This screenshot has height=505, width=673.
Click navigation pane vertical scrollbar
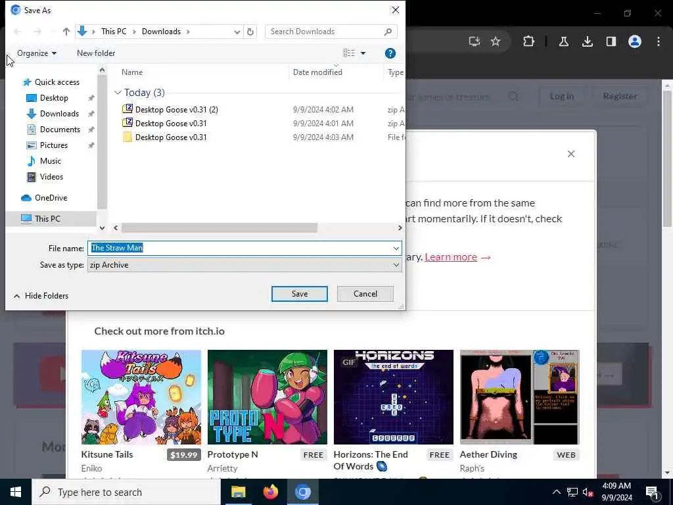click(x=102, y=142)
